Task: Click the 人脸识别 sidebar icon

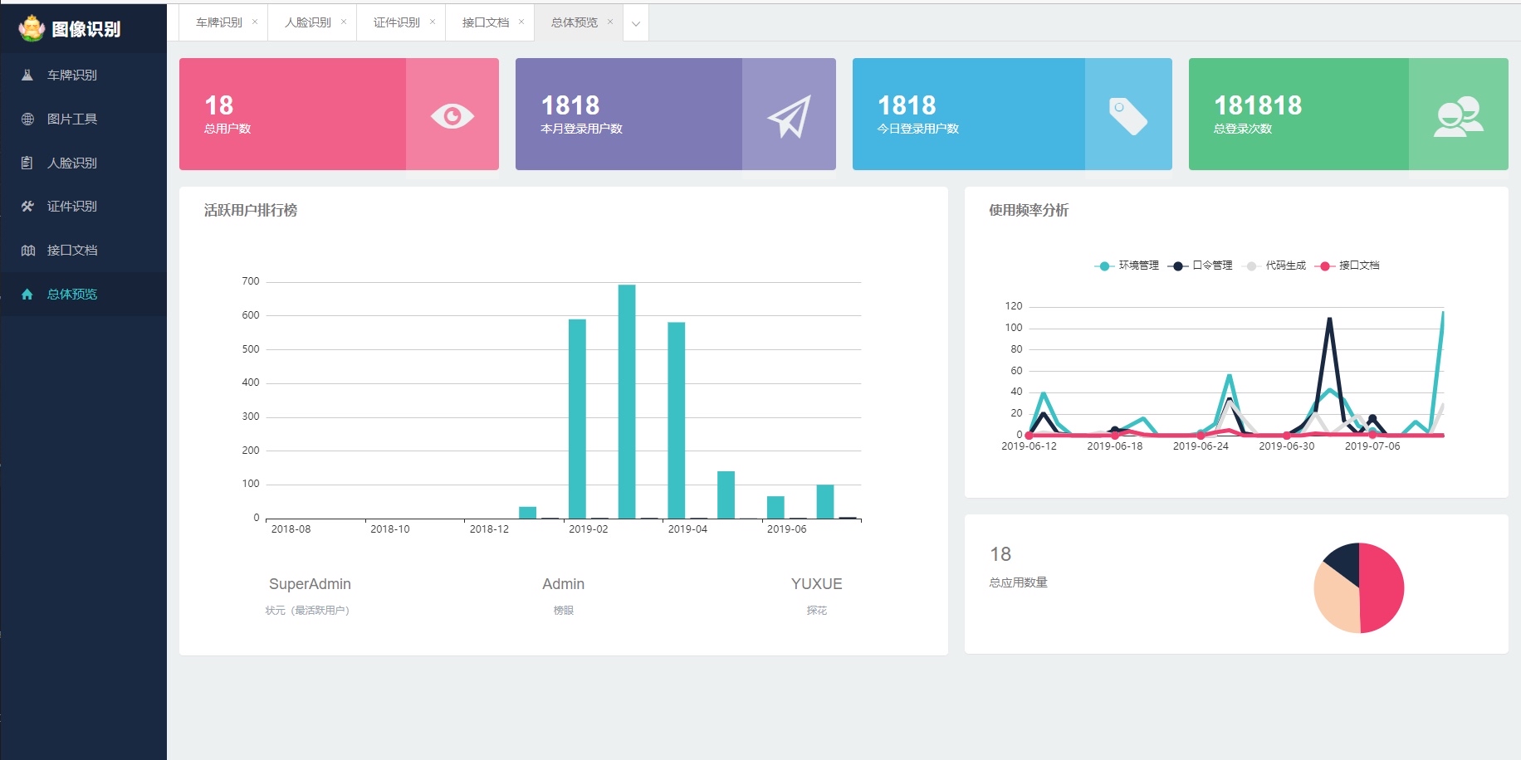Action: pyautogui.click(x=27, y=163)
